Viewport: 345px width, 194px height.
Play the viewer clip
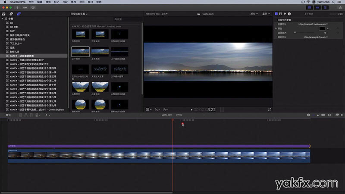tap(191, 110)
